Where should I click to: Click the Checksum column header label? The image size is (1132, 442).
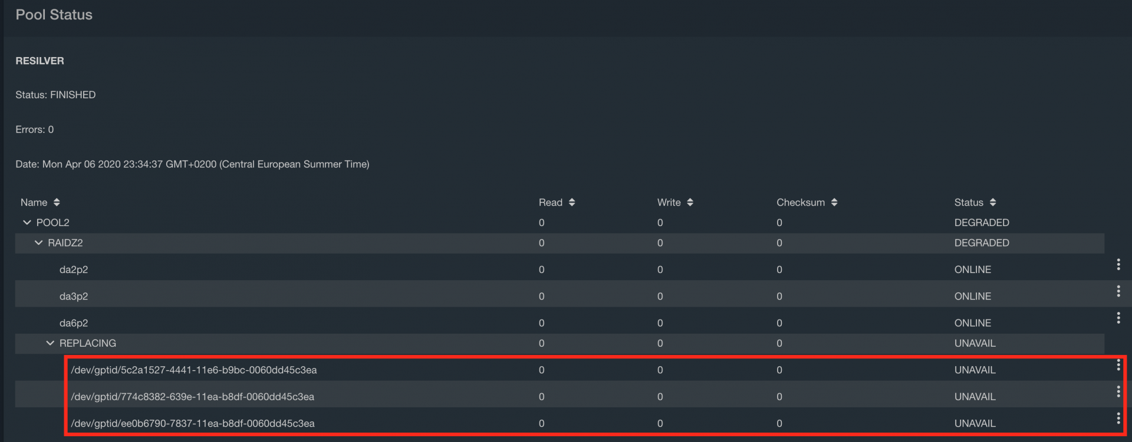801,202
